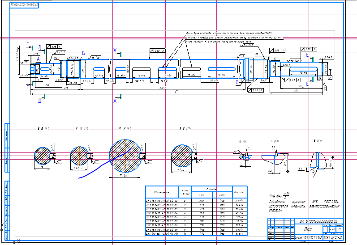Select the lower Ж cutting-plane marker
Screen dimensions: 357x245
[115, 101]
